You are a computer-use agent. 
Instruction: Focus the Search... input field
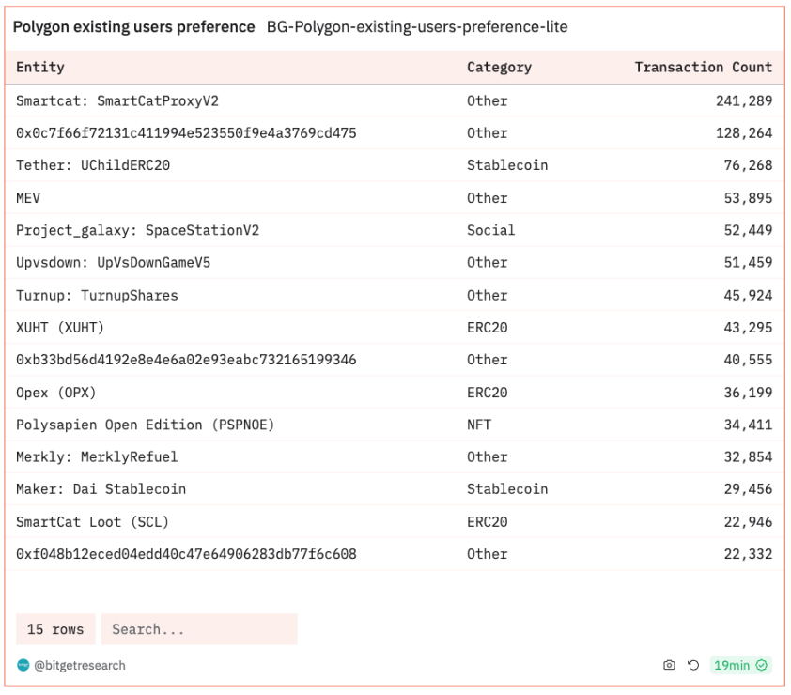(x=199, y=629)
